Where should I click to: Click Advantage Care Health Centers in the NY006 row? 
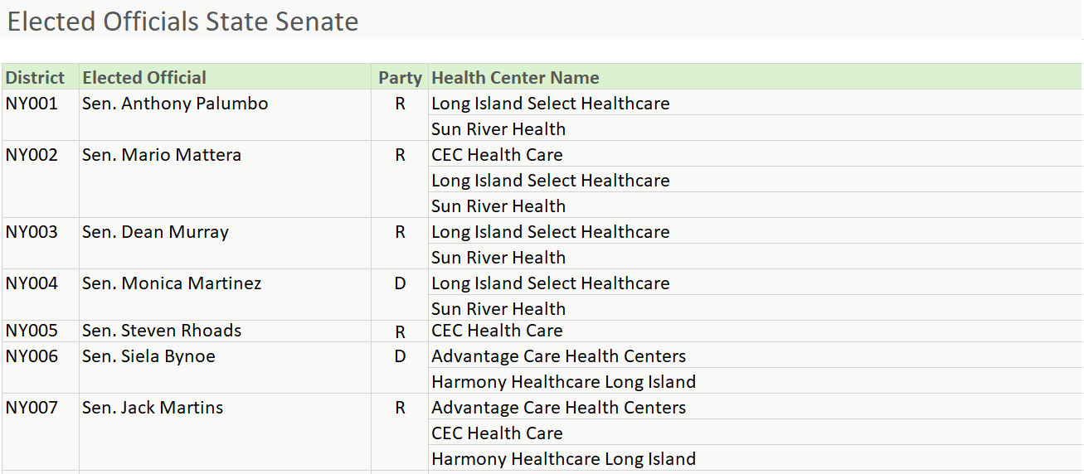point(558,356)
